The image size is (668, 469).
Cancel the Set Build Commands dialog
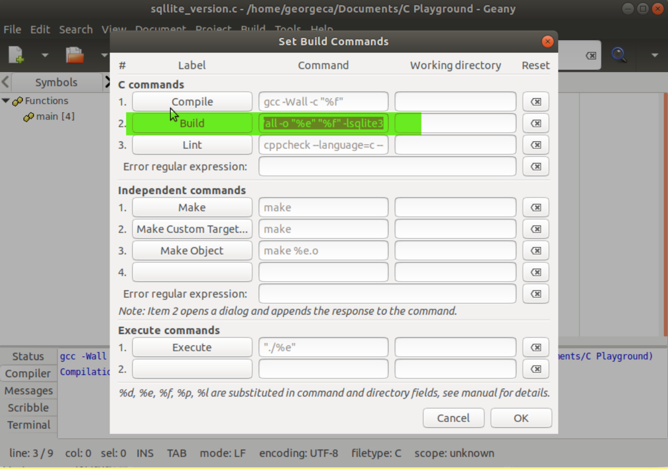coord(453,418)
